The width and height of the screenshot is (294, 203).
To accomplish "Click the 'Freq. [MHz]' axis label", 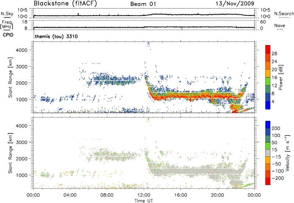I will (x=7, y=25).
